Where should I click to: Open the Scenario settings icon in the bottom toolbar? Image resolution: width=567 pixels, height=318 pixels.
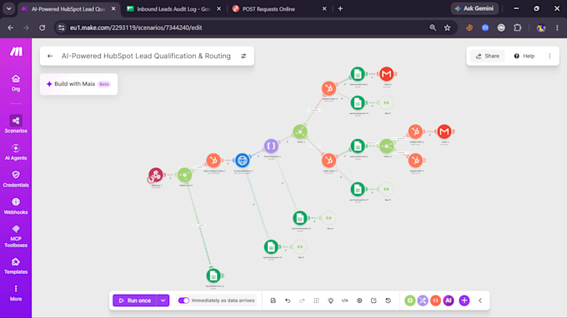(359, 301)
